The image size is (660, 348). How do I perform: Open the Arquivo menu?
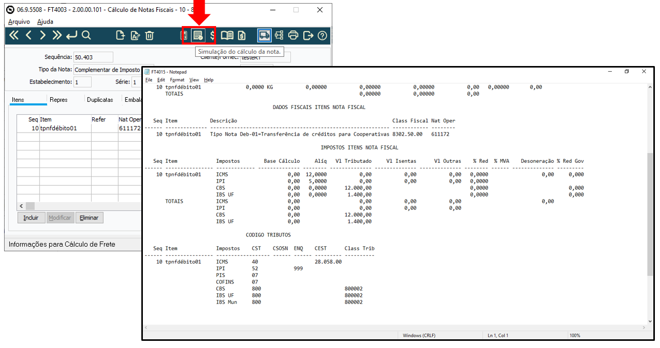pos(19,22)
